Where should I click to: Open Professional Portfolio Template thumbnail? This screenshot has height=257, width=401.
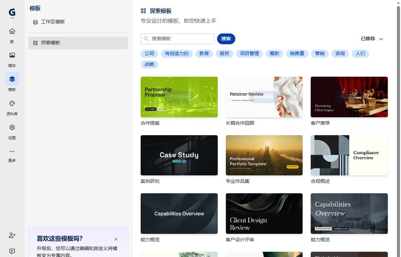[264, 155]
